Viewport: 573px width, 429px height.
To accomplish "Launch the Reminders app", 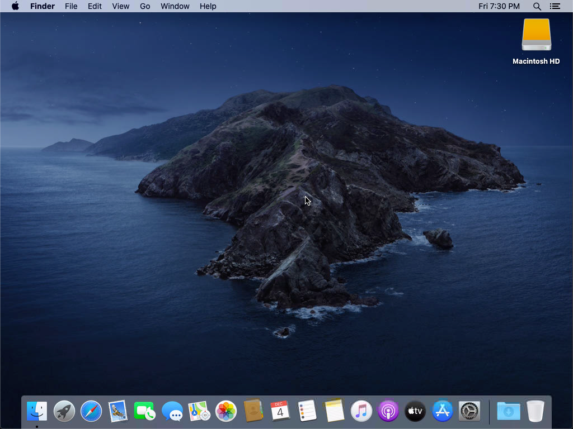I will click(x=306, y=411).
